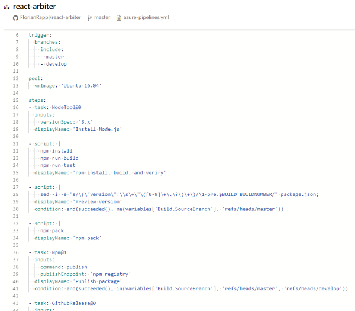Click the 'npm pack' command on line 33
355x311 pixels.
coord(52,231)
